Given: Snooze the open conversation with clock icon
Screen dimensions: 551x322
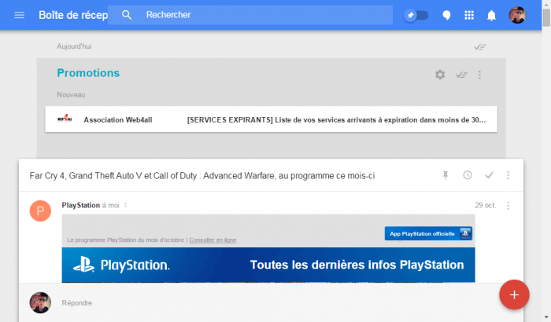Looking at the screenshot, I should [x=467, y=175].
